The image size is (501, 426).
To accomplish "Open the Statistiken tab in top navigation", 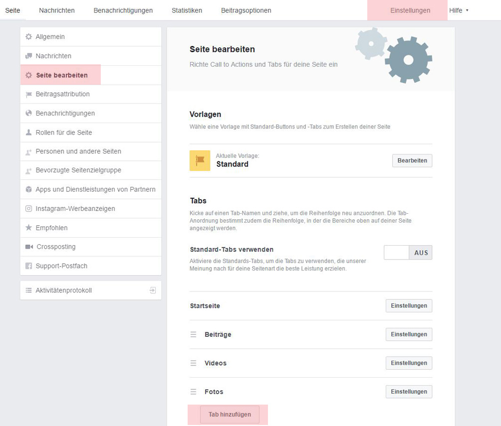I will click(187, 10).
